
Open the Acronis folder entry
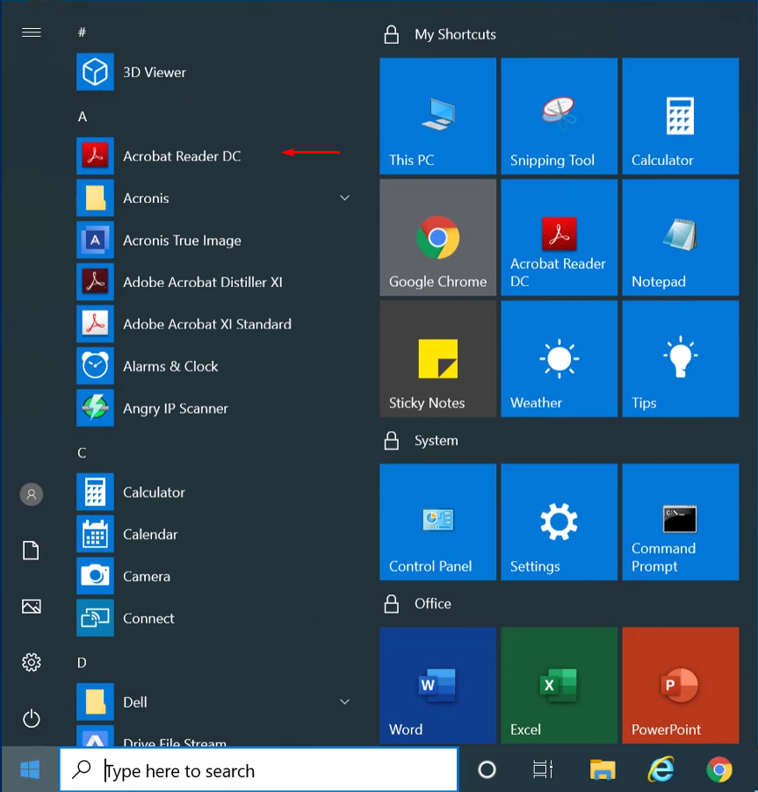215,198
